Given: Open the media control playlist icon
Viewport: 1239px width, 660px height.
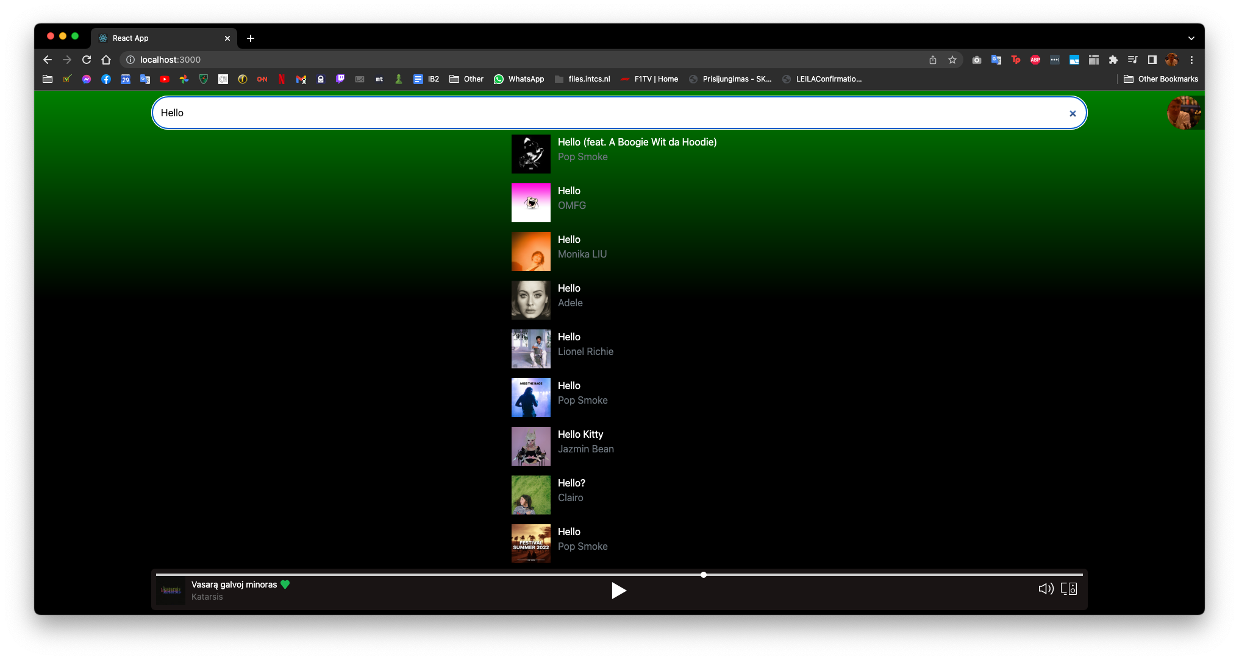Looking at the screenshot, I should 1133,60.
